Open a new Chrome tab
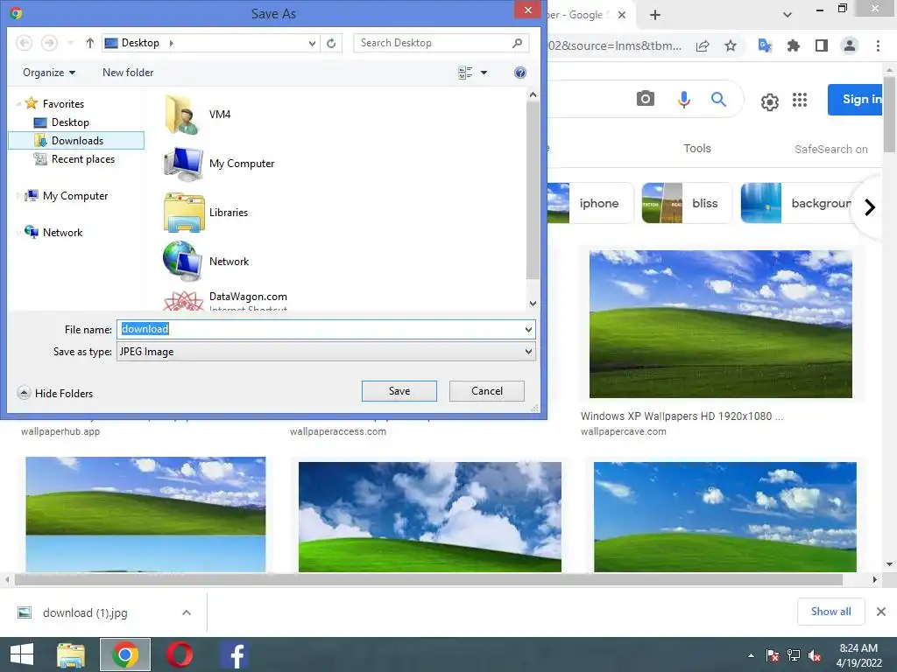Image resolution: width=897 pixels, height=672 pixels. [x=655, y=15]
